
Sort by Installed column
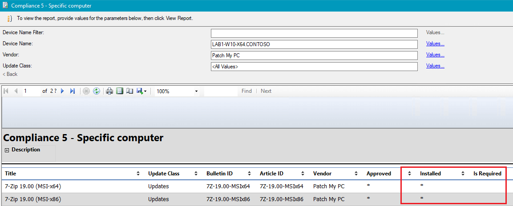tap(463, 174)
